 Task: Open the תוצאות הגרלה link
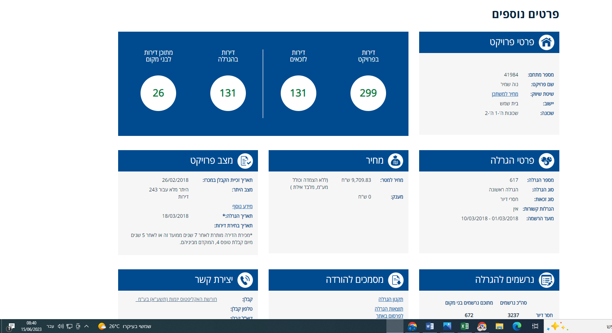tap(389, 309)
